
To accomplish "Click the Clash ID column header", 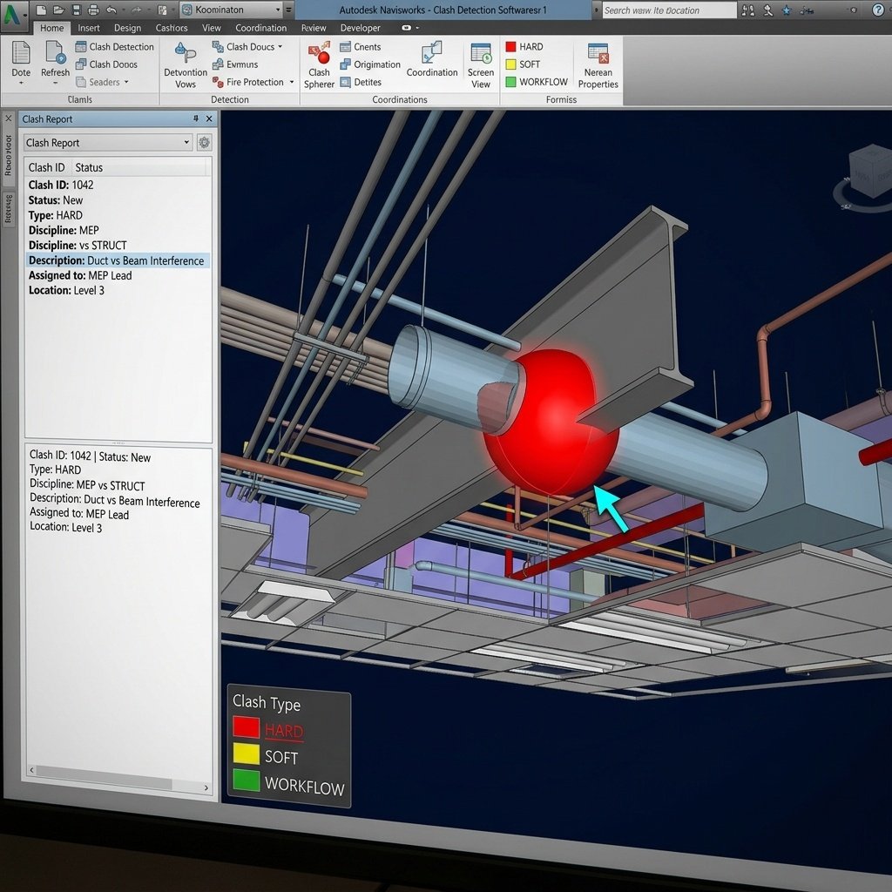I will (47, 167).
